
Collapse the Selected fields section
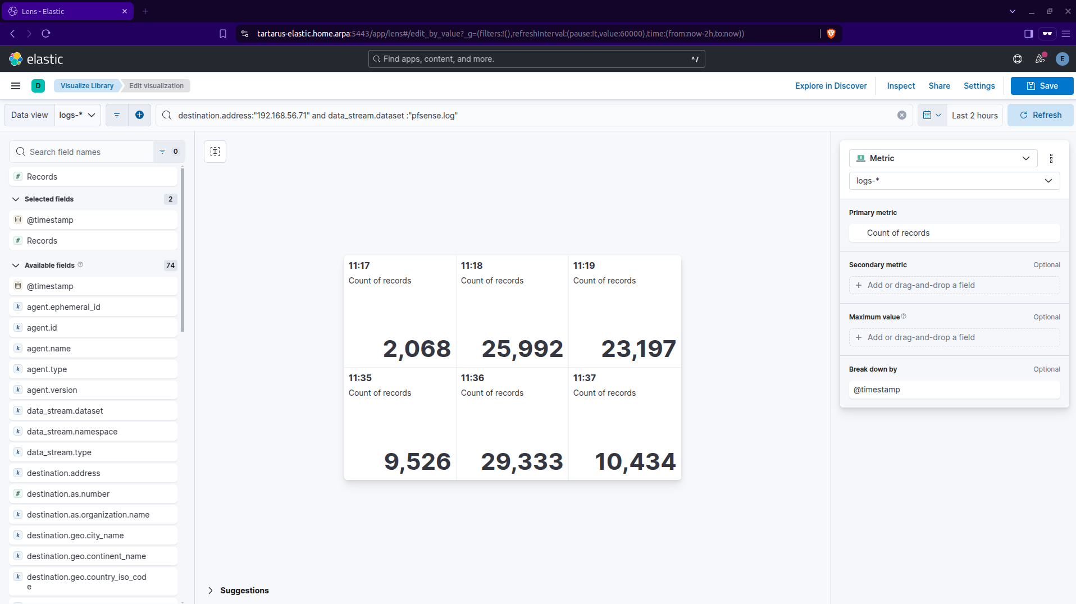click(16, 199)
